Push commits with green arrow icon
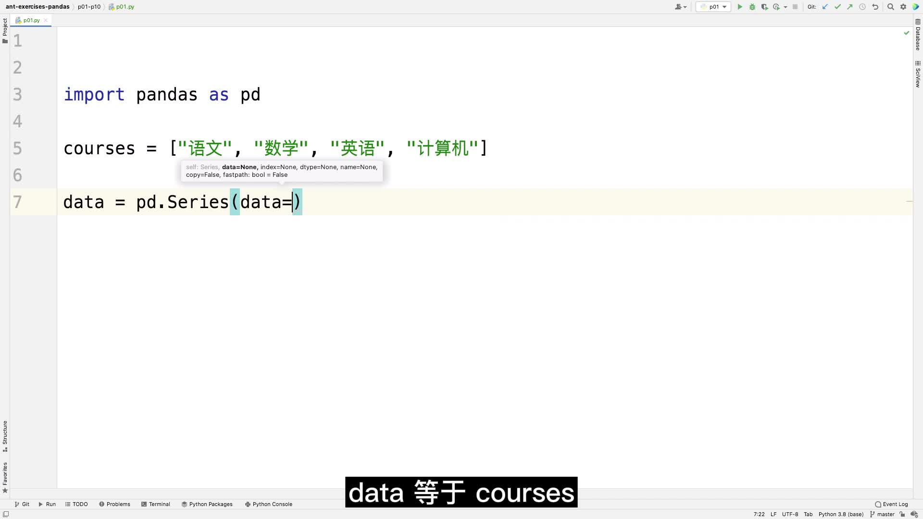The width and height of the screenshot is (923, 519). [850, 7]
